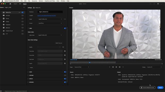Click the Export button

[160, 88]
